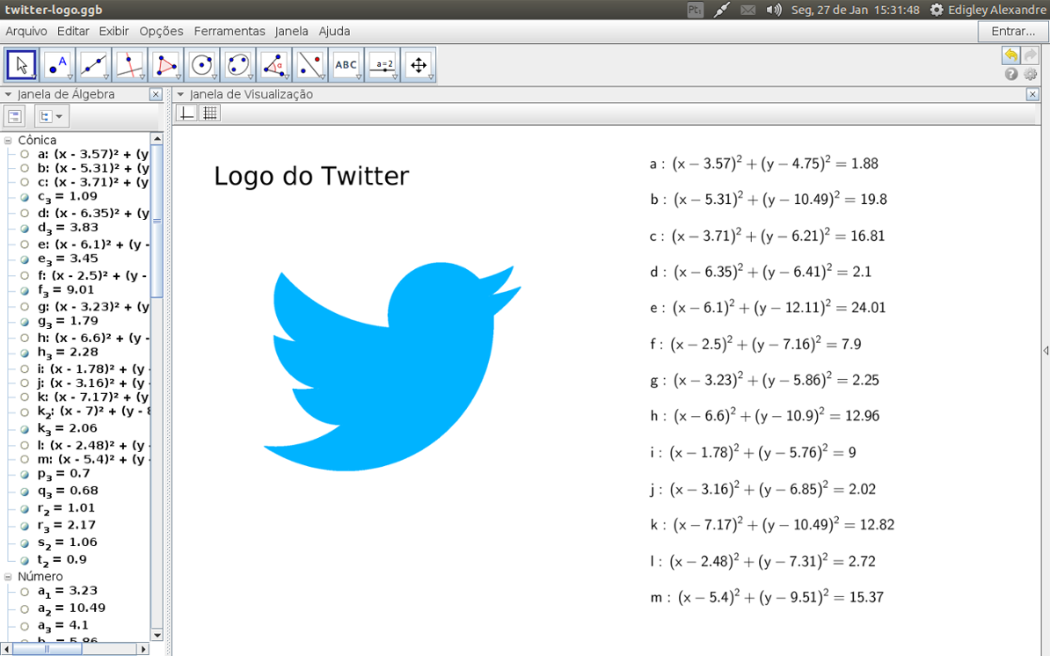This screenshot has height=656, width=1050.
Task: Open the Ajuda menu
Action: point(334,32)
